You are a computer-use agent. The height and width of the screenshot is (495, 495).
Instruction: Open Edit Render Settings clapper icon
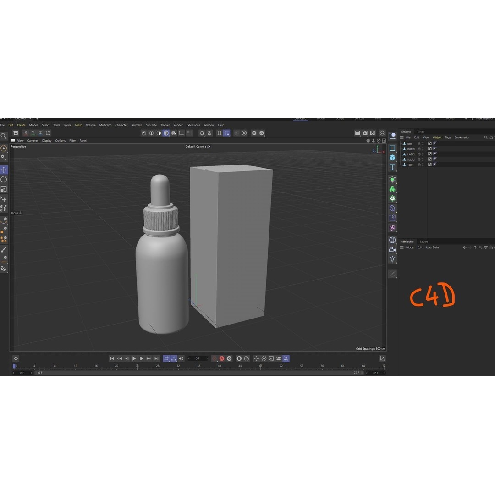pos(373,133)
